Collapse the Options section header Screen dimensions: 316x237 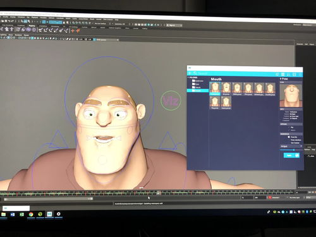click(x=291, y=124)
